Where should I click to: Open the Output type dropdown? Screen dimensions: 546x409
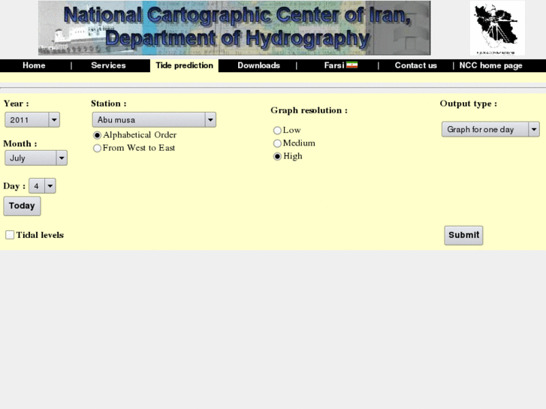[x=490, y=130]
